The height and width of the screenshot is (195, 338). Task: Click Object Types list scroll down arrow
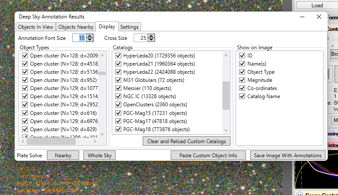click(102, 134)
